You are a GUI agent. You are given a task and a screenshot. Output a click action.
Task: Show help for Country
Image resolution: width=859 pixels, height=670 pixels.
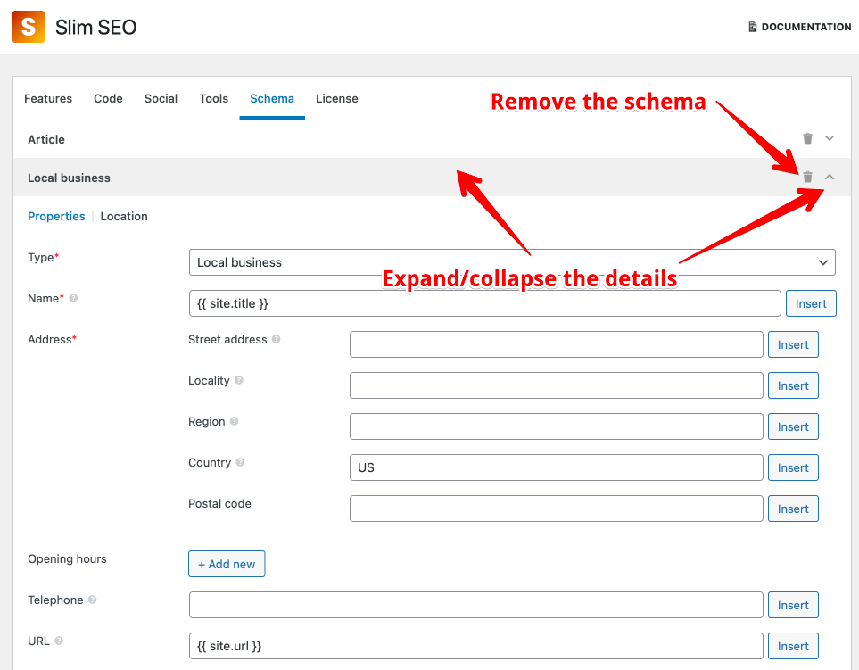(240, 462)
